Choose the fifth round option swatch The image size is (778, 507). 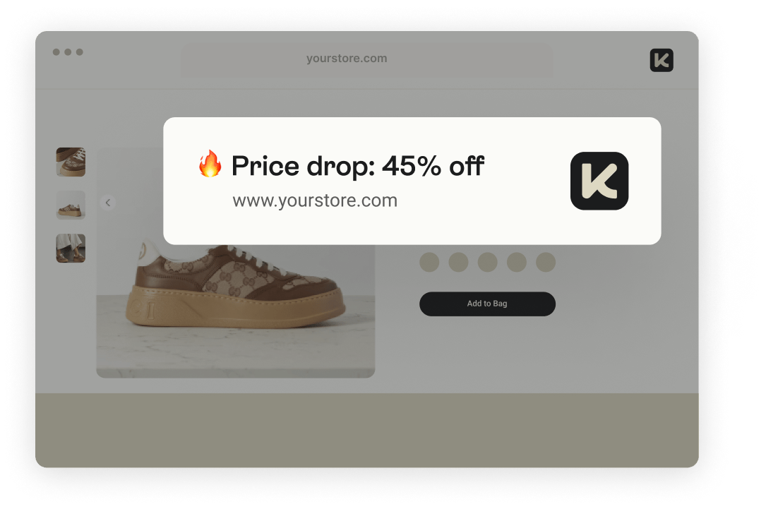(546, 262)
